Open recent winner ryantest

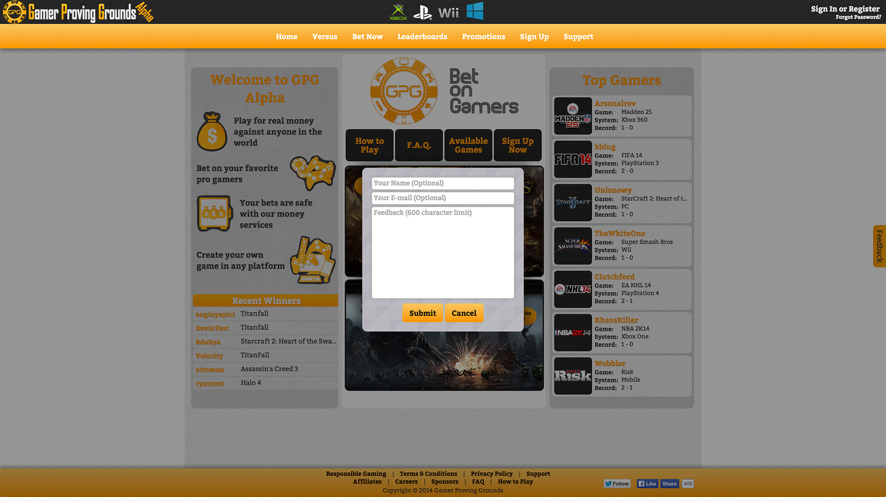[x=210, y=384]
